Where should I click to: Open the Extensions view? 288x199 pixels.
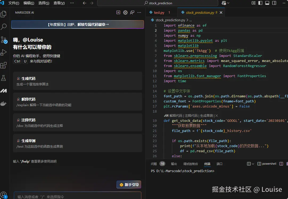[4, 65]
